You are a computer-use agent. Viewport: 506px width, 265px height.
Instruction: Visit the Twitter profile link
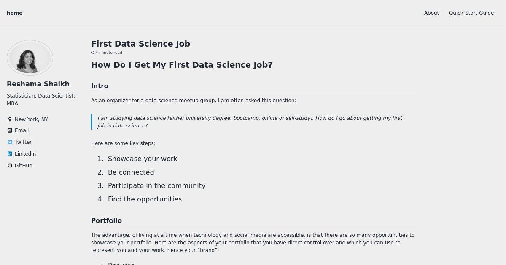click(23, 142)
